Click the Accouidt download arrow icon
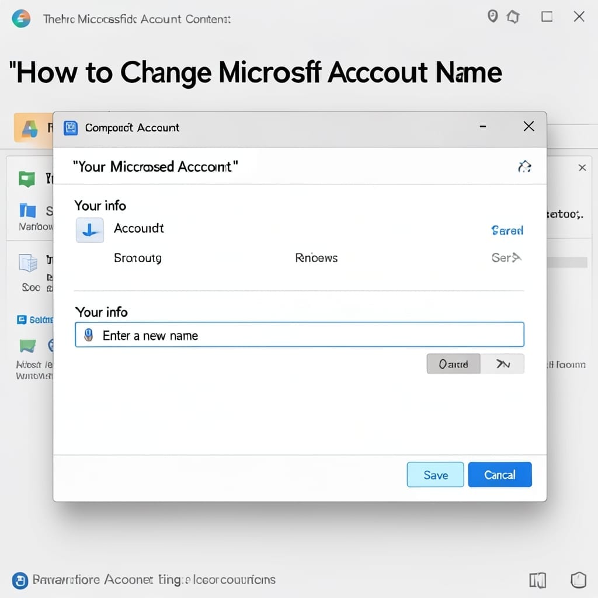The image size is (598, 598). (x=89, y=230)
